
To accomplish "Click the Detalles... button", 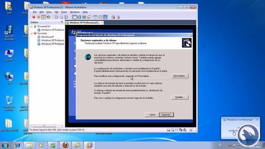I will click(180, 97).
